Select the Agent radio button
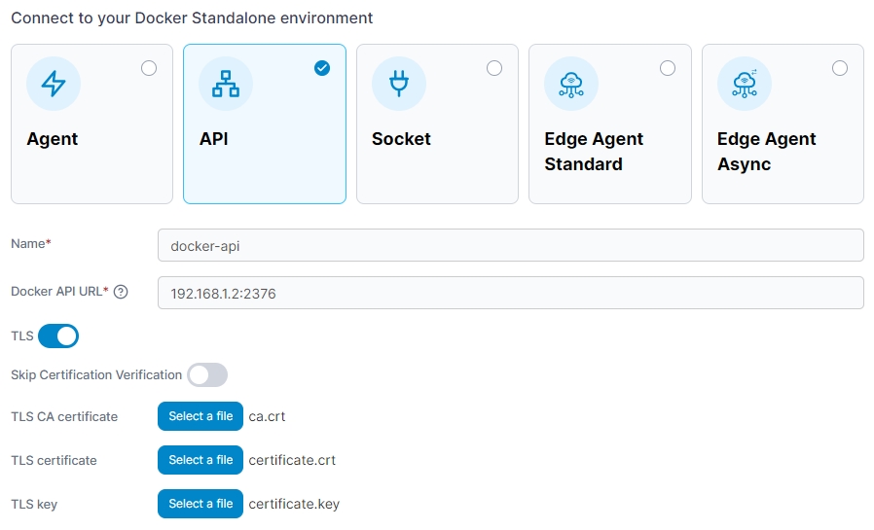Viewport: 874px width, 530px height. point(149,68)
